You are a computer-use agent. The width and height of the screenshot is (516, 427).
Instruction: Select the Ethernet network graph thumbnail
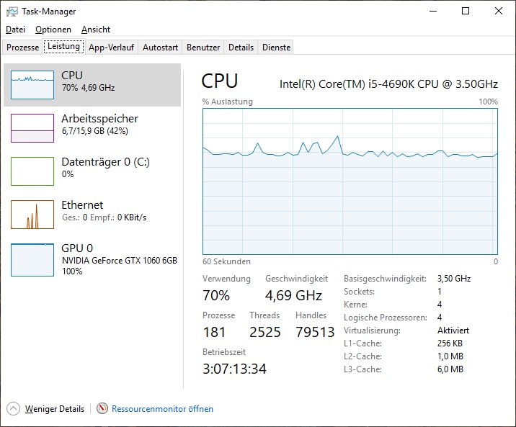tap(32, 215)
